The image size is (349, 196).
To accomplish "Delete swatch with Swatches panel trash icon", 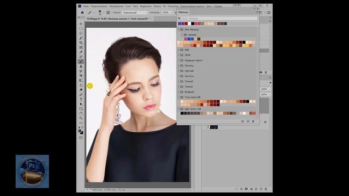I will click(253, 121).
